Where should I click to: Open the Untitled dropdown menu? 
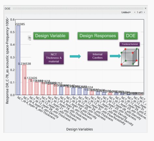[126, 12]
